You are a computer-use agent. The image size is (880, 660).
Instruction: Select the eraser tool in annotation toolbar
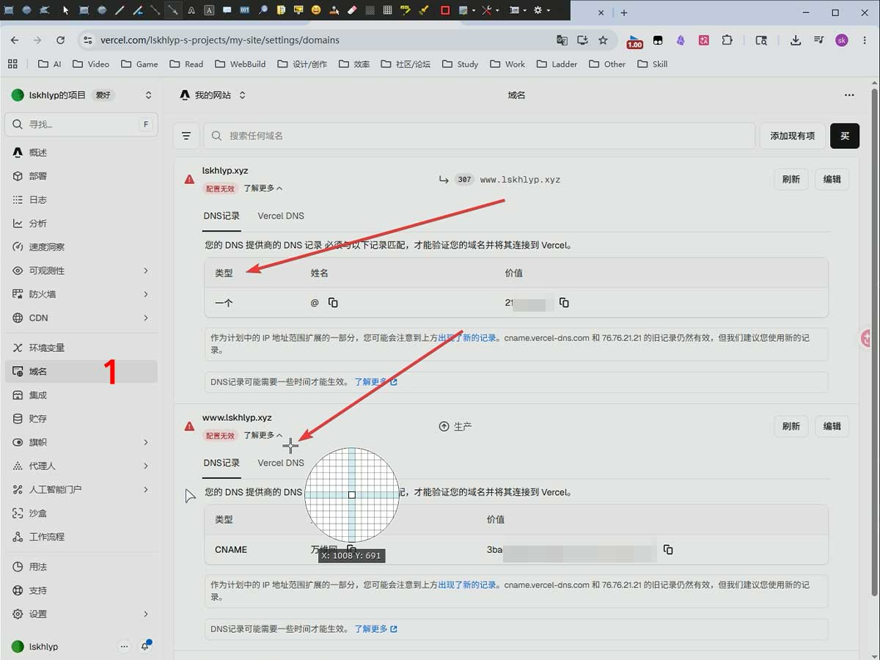pyautogui.click(x=351, y=10)
